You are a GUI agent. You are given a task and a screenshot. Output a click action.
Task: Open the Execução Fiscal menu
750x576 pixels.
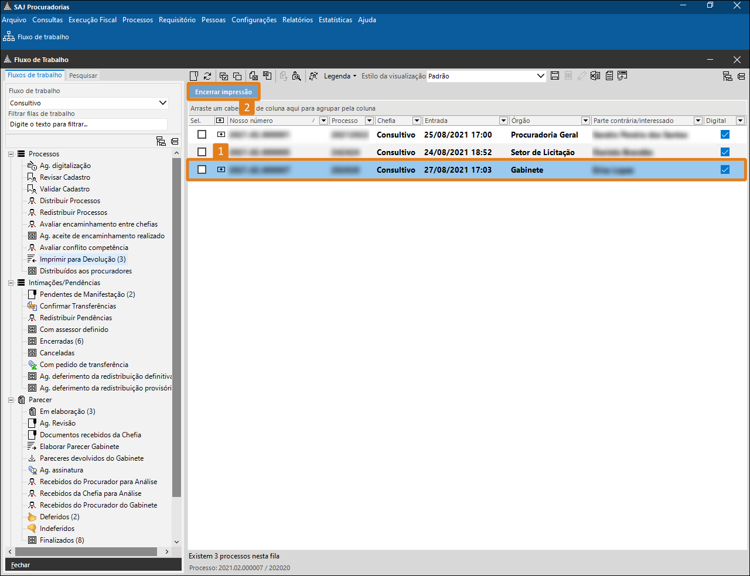point(93,20)
